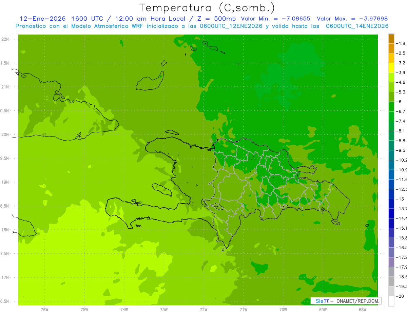This screenshot has width=407, height=314.
Task: Click the 73W longitude axis label
Action: coord(164,310)
